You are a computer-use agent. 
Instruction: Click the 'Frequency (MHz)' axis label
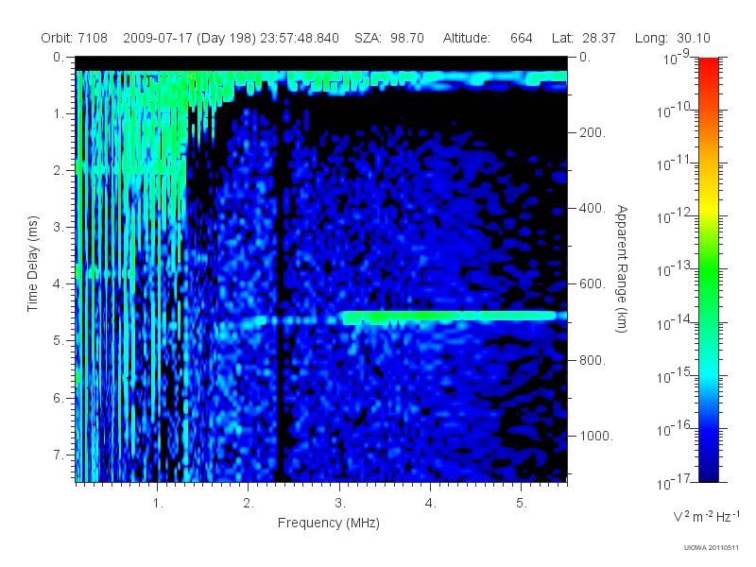[x=329, y=523]
